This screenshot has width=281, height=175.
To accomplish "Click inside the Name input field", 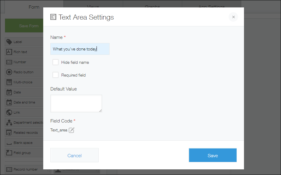I will pyautogui.click(x=80, y=49).
